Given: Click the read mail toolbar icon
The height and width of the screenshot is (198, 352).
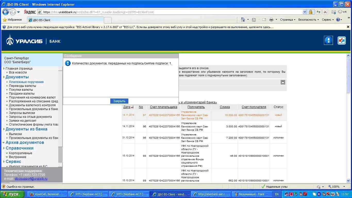Looking at the screenshot, I should click(264, 20).
